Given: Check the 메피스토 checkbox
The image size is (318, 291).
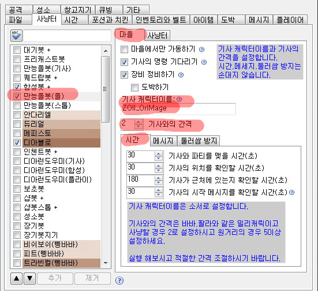Looking at the screenshot, I should click(x=17, y=133).
